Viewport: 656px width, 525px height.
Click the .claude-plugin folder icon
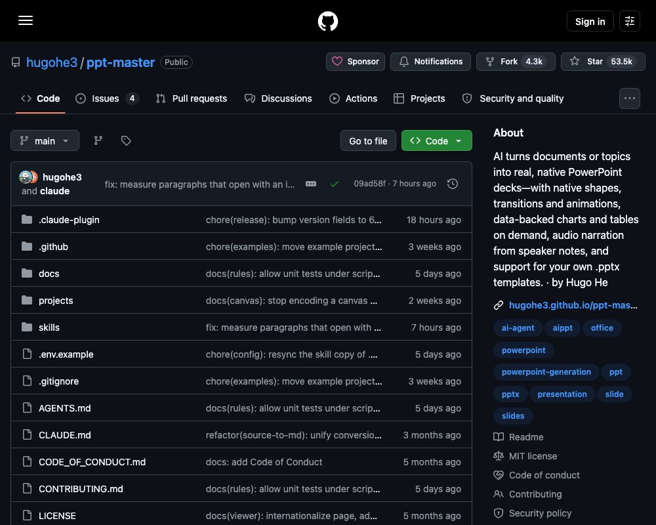pos(27,219)
